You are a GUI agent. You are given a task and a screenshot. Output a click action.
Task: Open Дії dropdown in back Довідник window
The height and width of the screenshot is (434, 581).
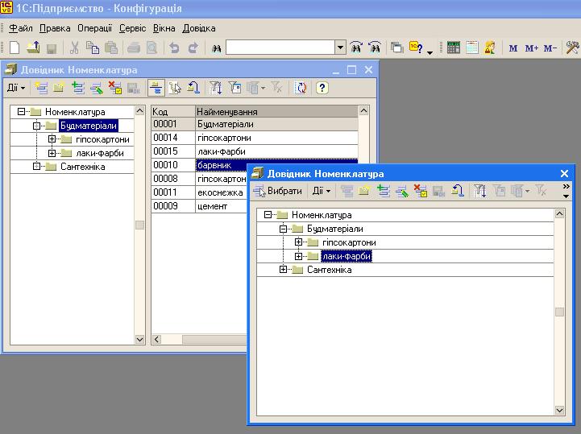[16, 88]
